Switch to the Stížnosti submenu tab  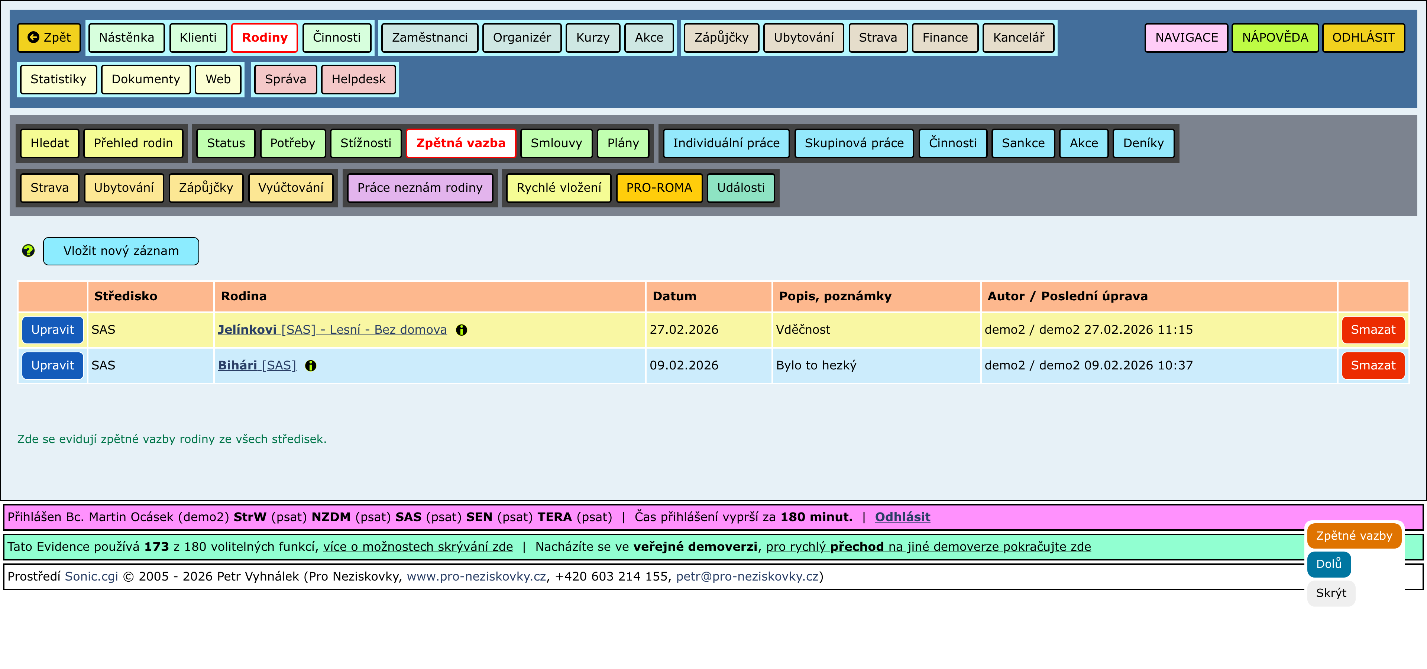366,143
